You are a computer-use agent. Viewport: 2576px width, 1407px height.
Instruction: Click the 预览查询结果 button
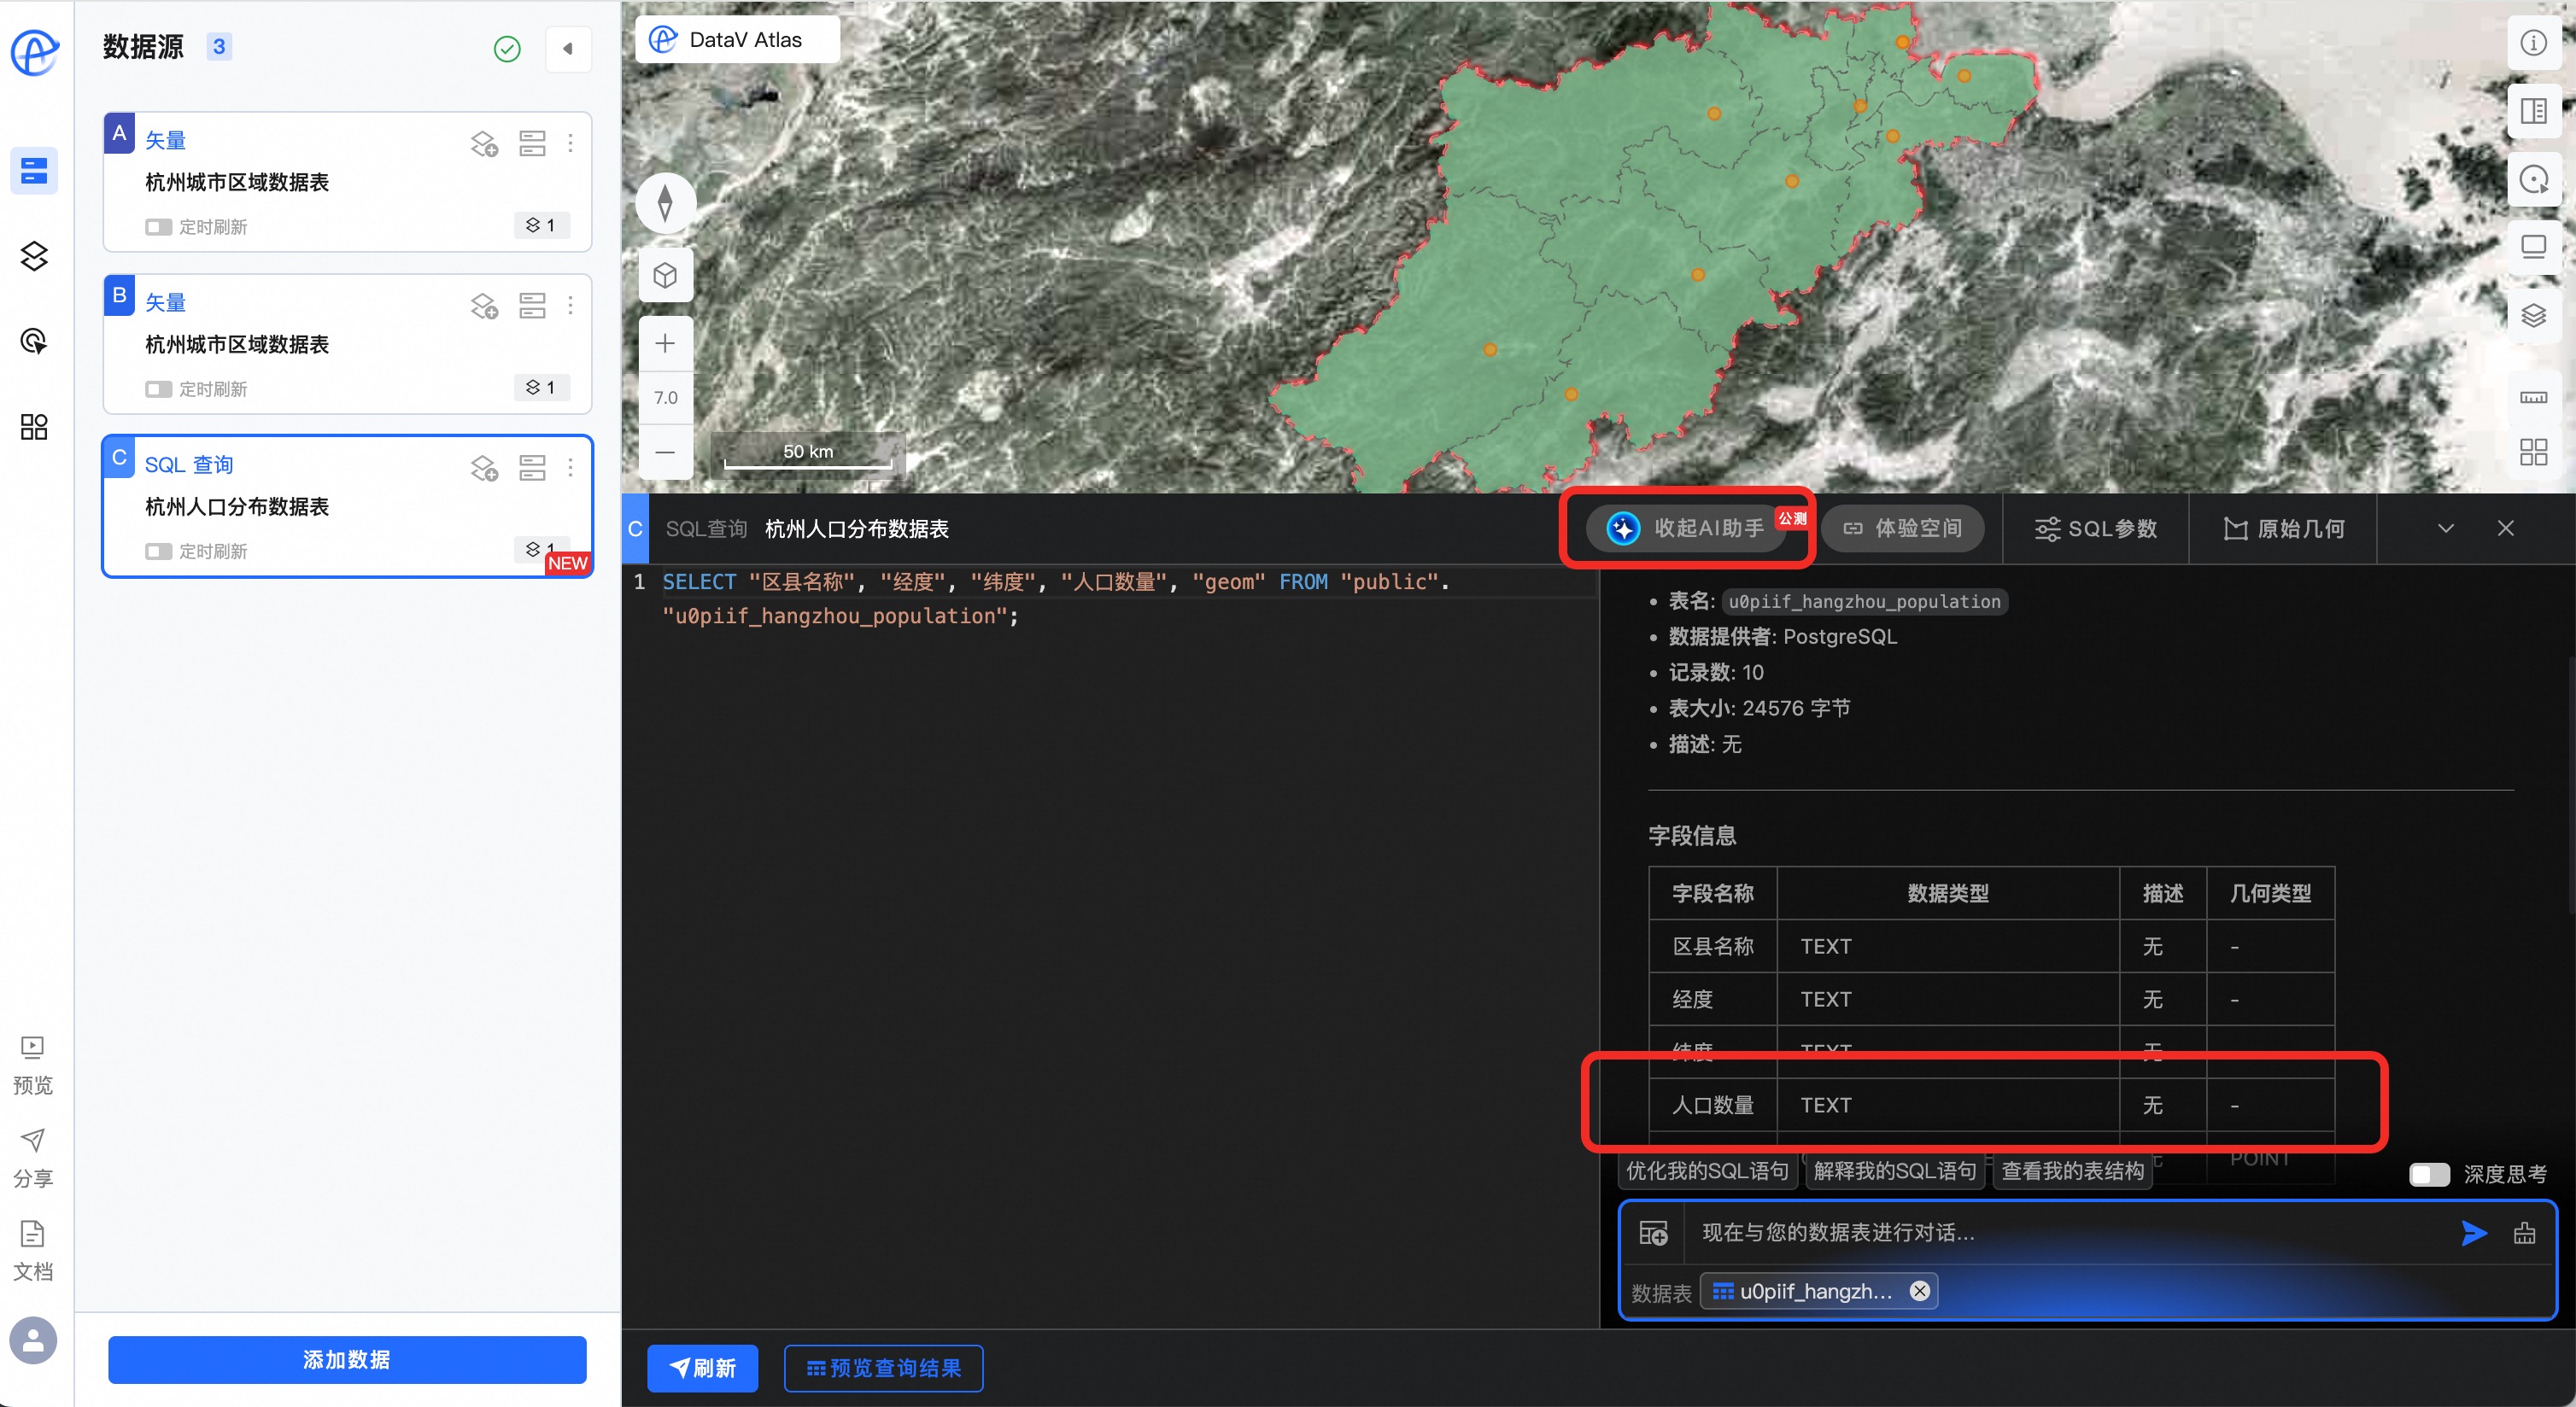coord(883,1368)
